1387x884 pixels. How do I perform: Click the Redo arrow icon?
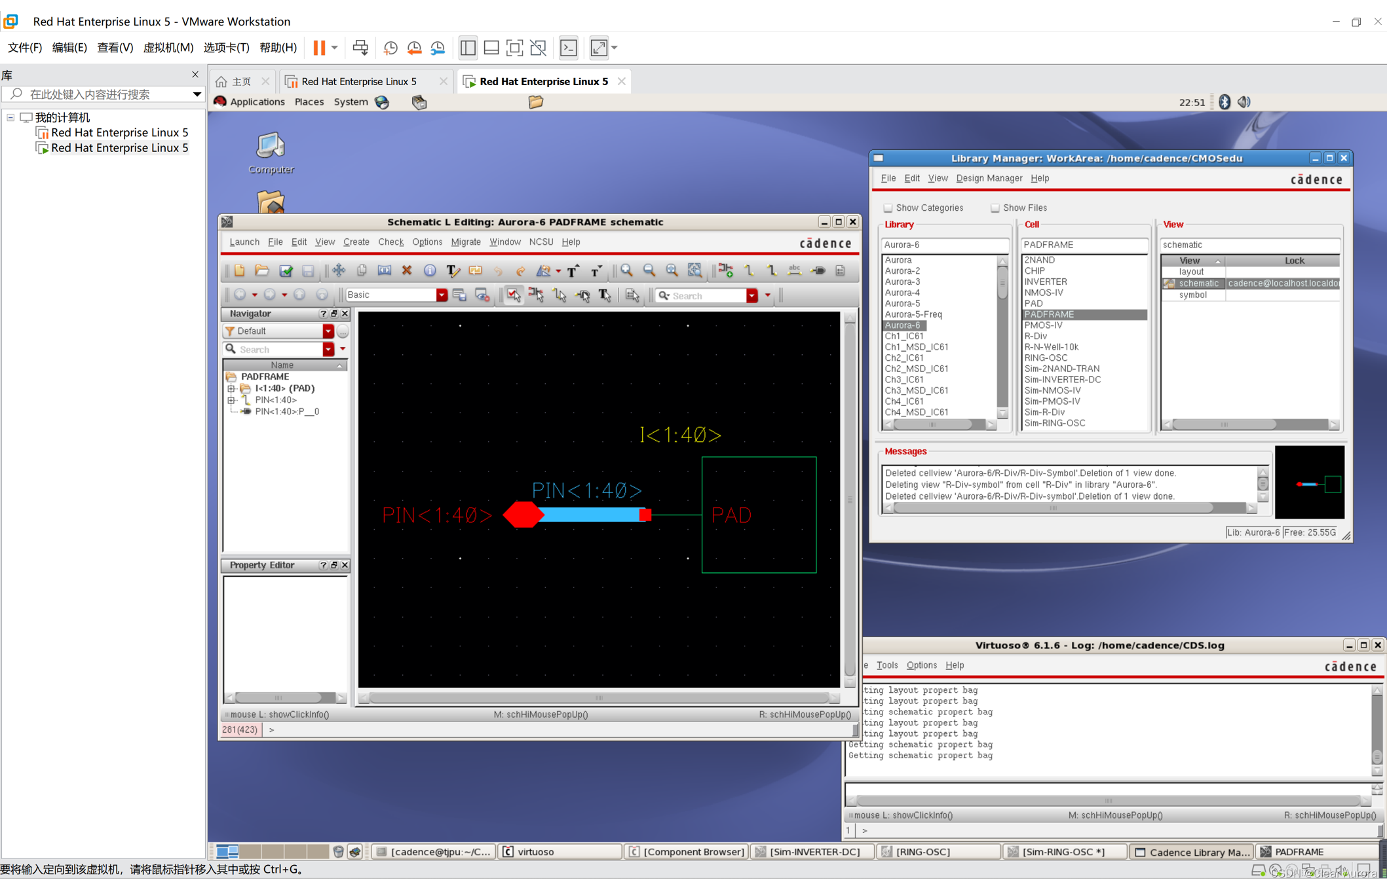point(521,270)
